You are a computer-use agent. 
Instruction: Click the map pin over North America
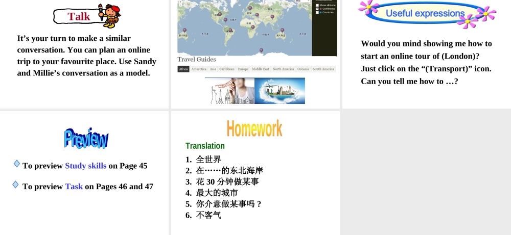point(220,14)
